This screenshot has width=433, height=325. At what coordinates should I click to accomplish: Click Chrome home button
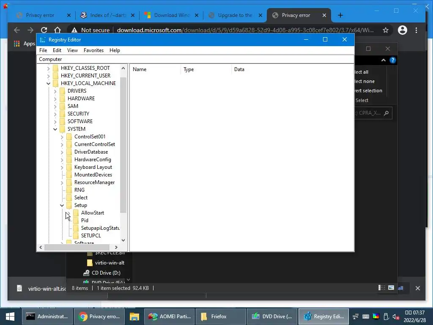pyautogui.click(x=58, y=30)
